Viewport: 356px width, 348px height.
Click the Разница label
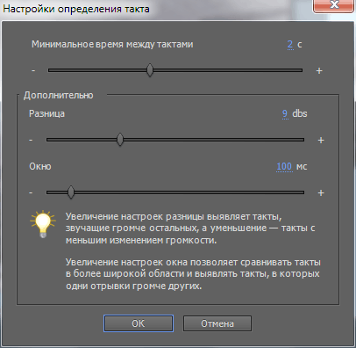tap(46, 113)
